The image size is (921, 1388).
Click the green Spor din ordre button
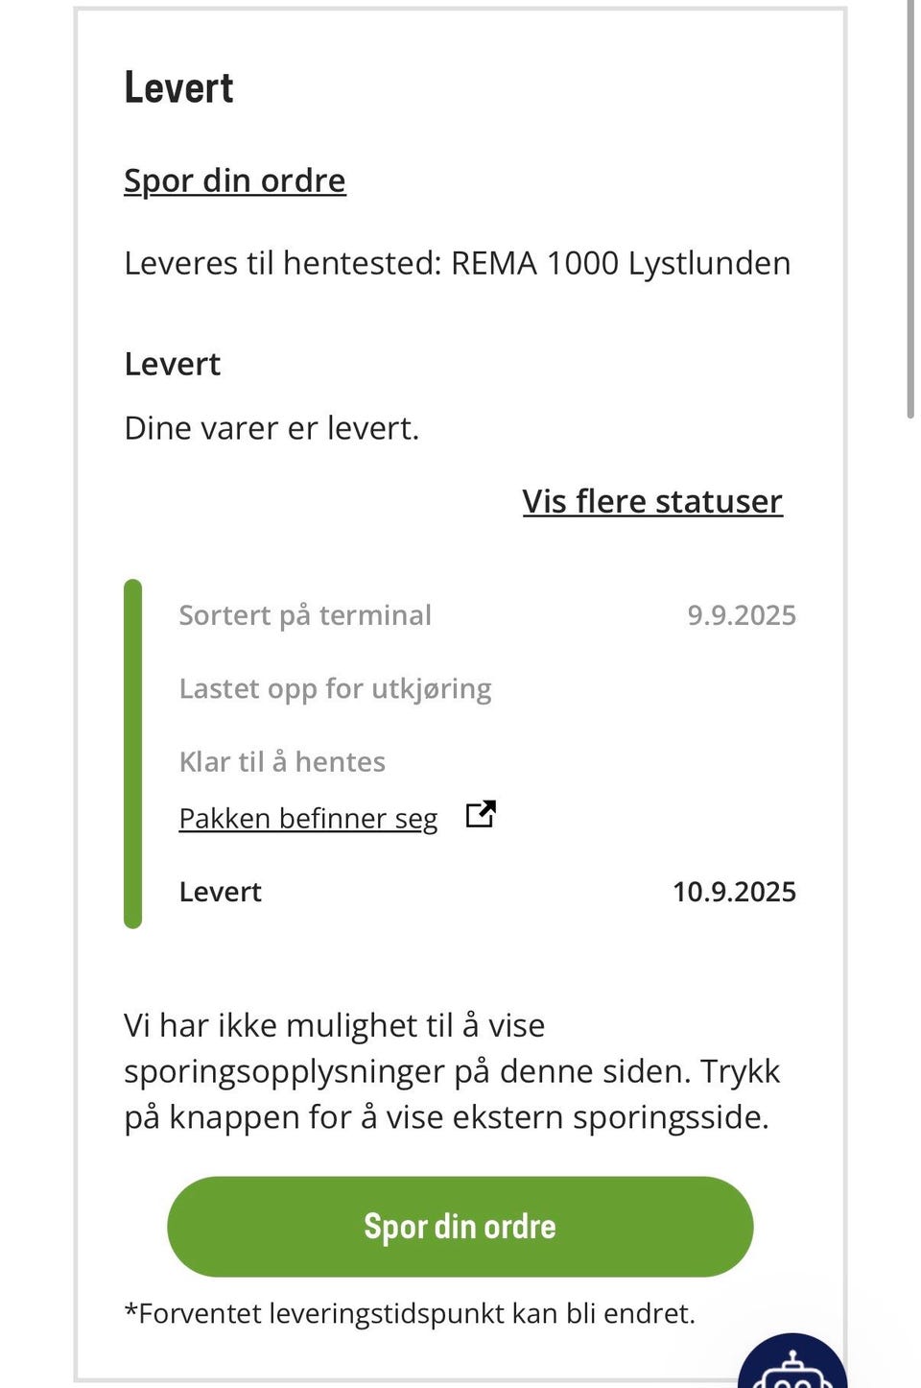tap(460, 1227)
